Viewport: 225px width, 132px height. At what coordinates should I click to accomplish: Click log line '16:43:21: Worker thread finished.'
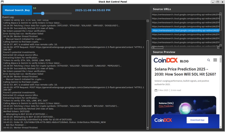tap(21, 128)
